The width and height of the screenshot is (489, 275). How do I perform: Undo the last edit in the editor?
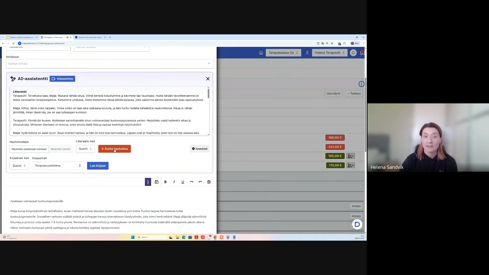click(x=192, y=182)
